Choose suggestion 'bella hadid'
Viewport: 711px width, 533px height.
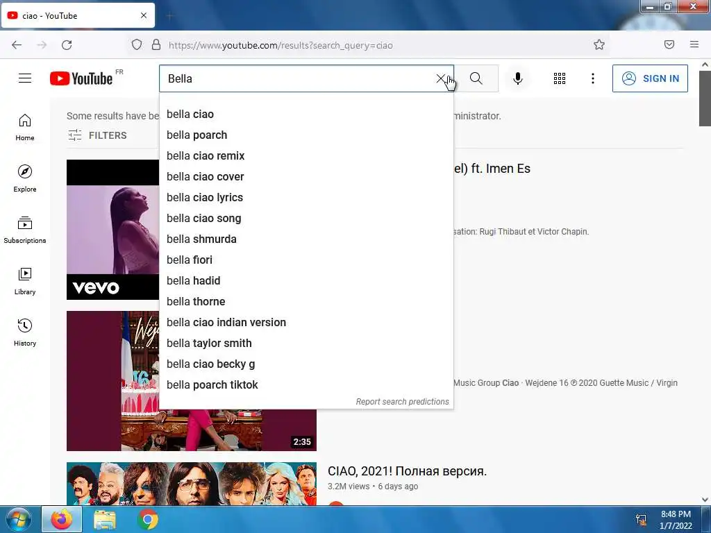pos(306,281)
